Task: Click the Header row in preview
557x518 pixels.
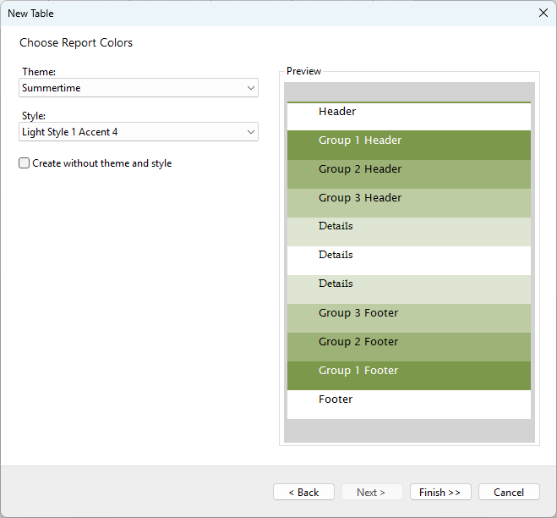Action: 409,116
